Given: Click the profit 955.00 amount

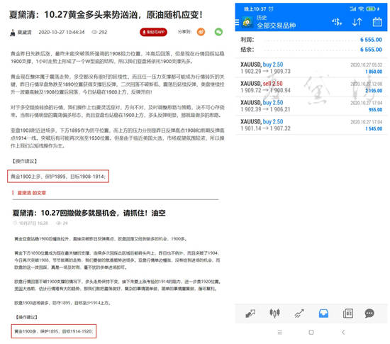Looking at the screenshot, I should coord(375,110).
